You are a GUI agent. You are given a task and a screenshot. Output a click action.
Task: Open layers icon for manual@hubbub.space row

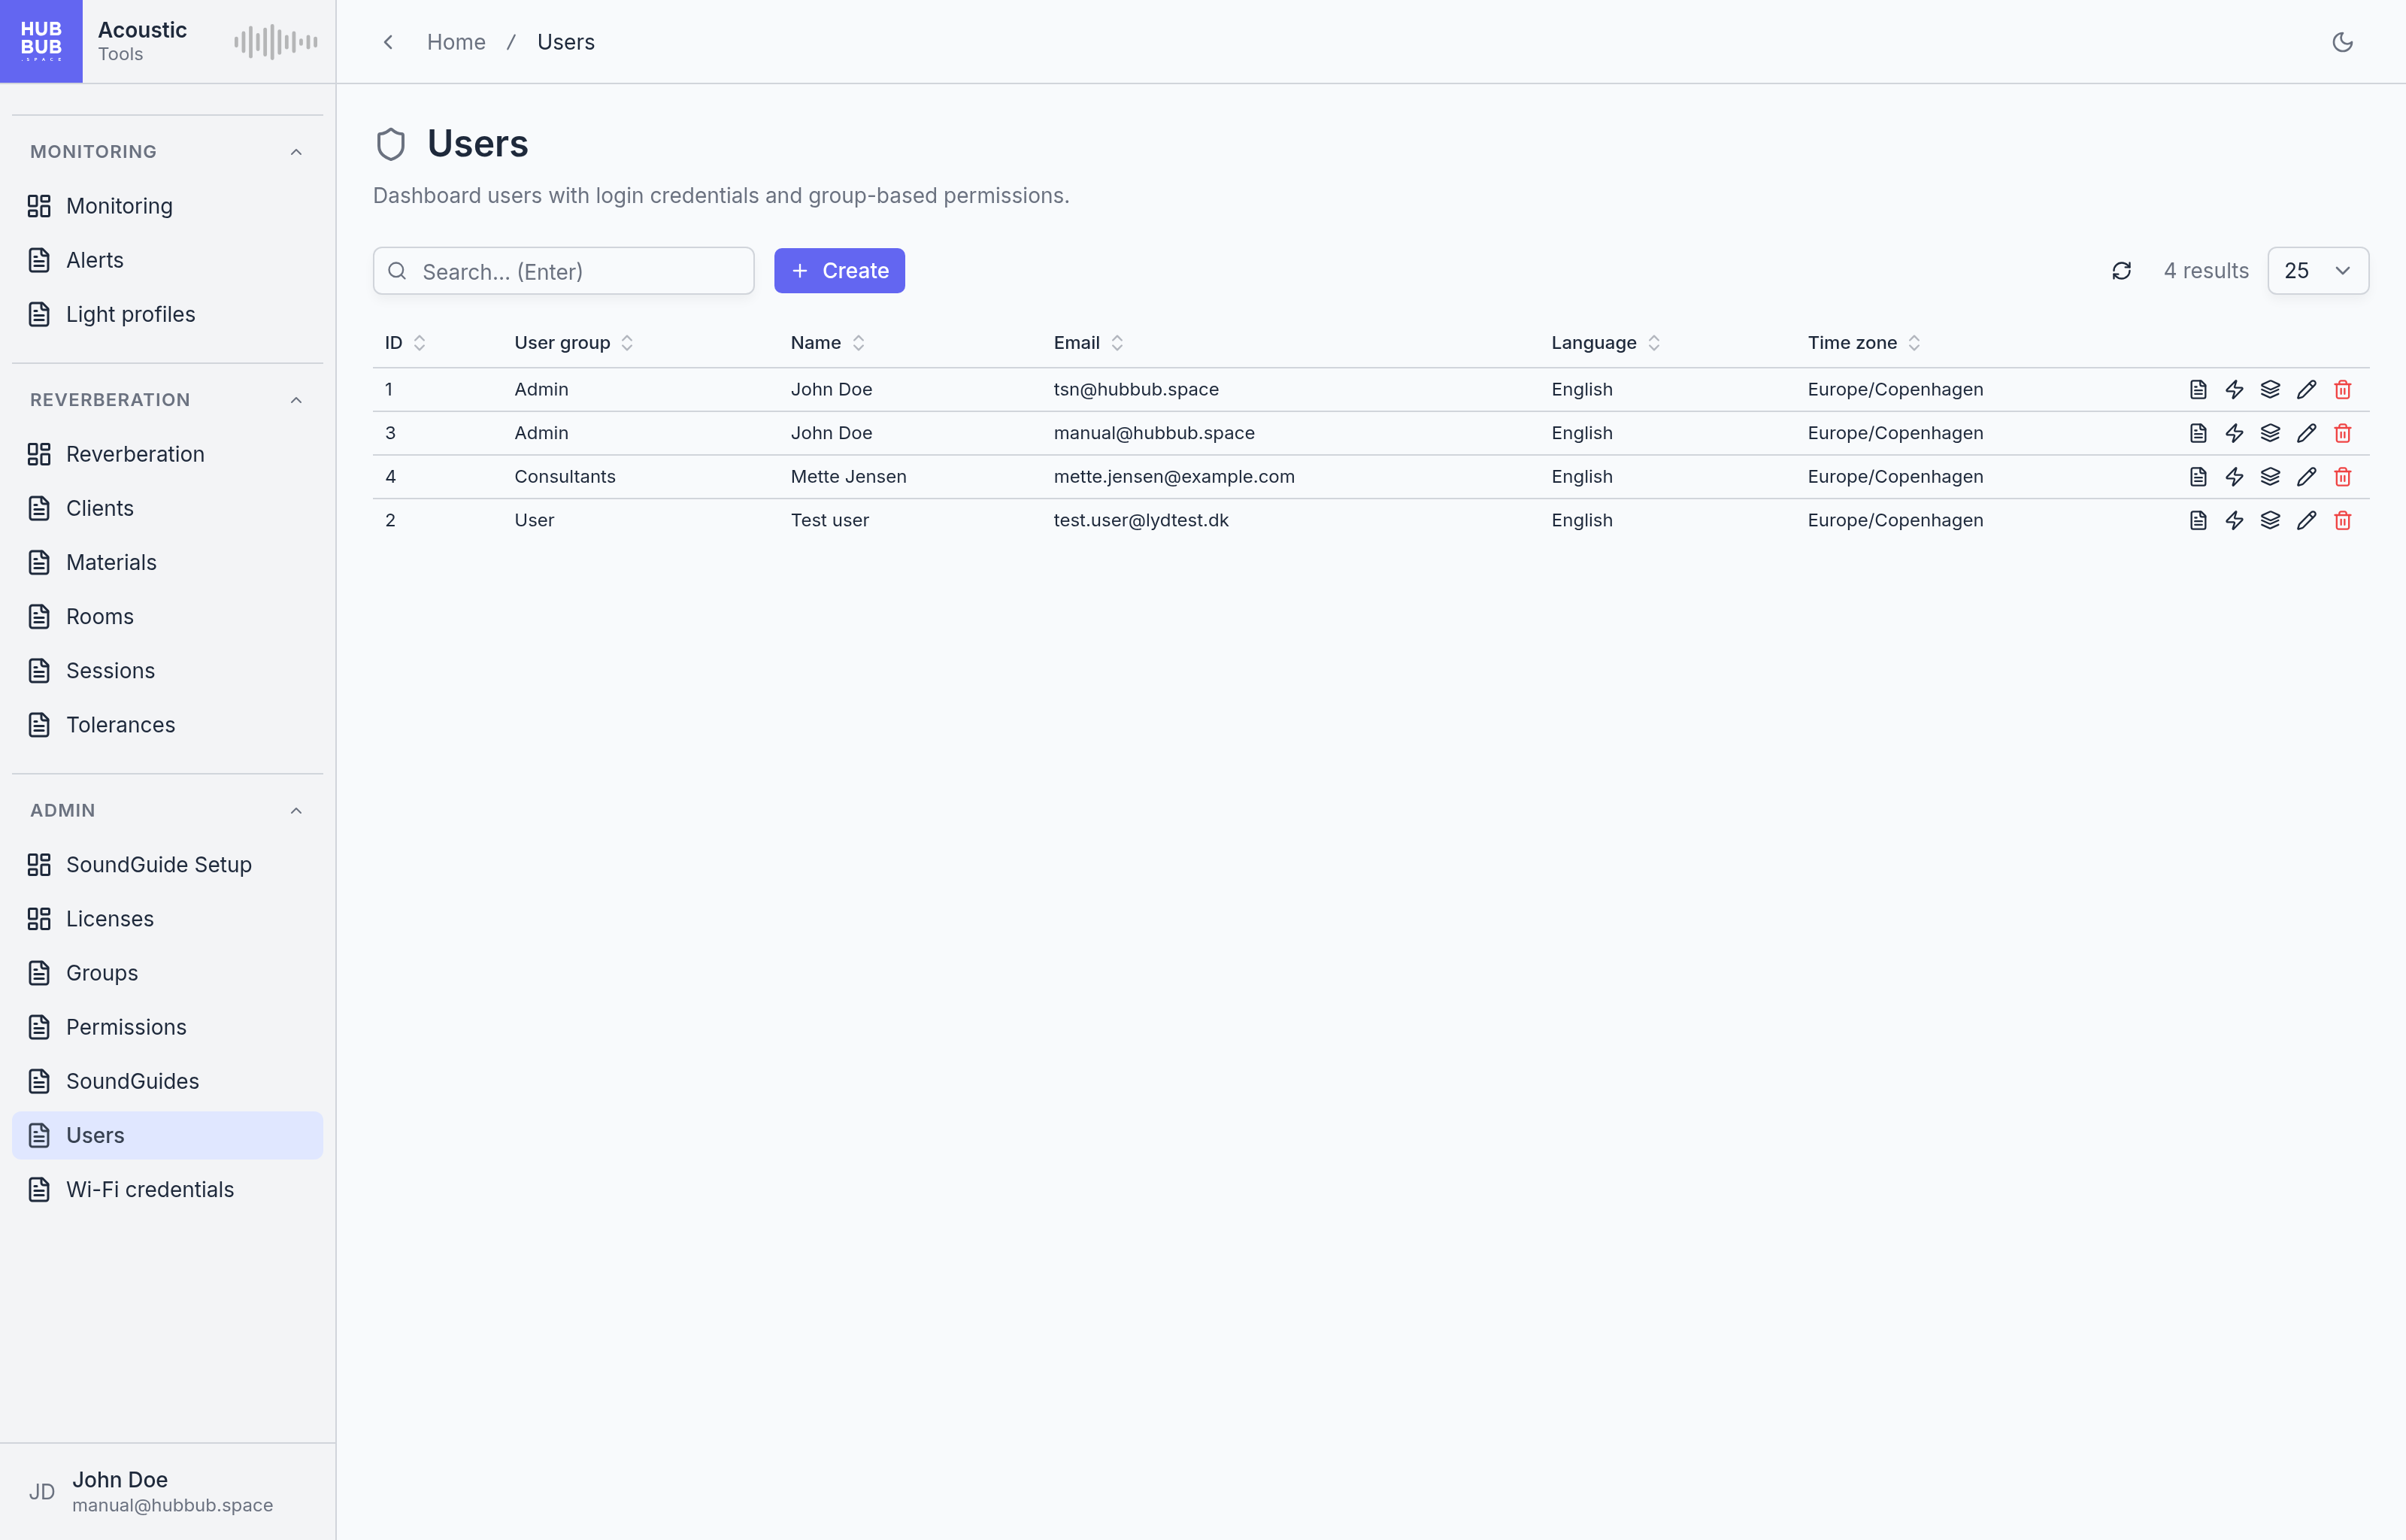point(2270,433)
